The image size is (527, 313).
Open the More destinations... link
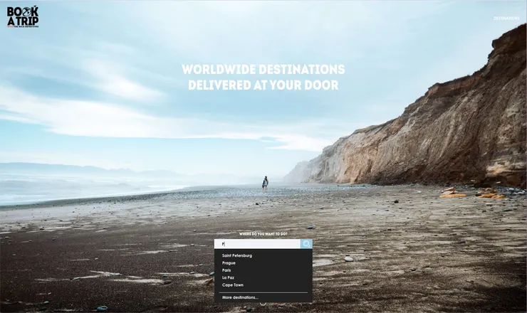coord(240,297)
